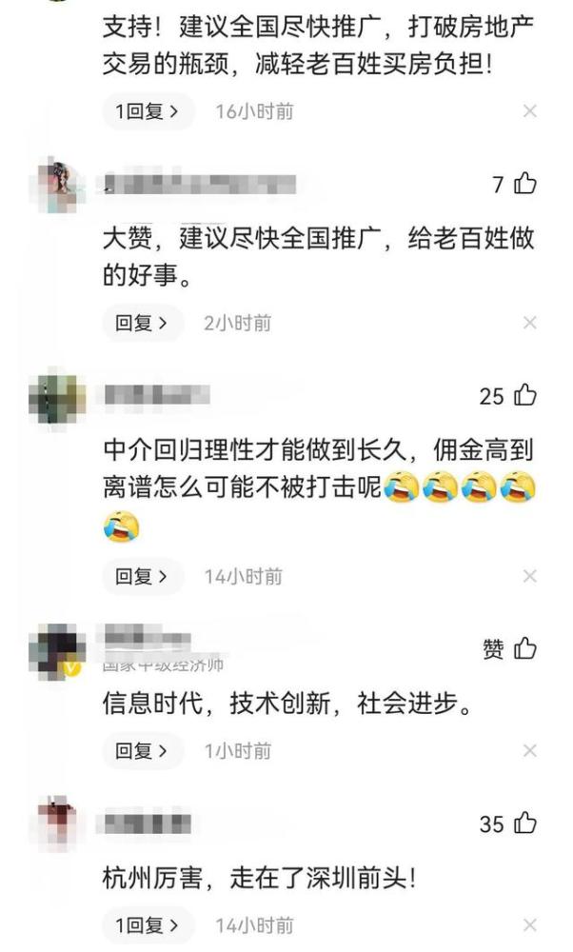Reply to the 大赞 comment via 回复
The height and width of the screenshot is (952, 573).
(142, 323)
